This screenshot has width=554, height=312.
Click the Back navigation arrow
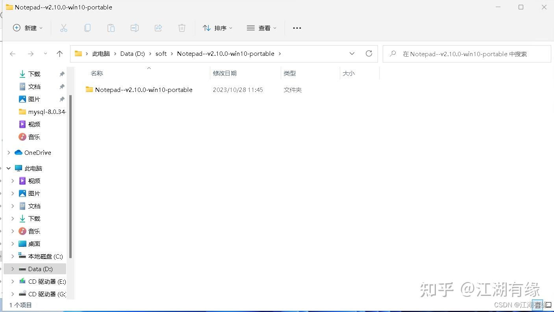point(12,54)
